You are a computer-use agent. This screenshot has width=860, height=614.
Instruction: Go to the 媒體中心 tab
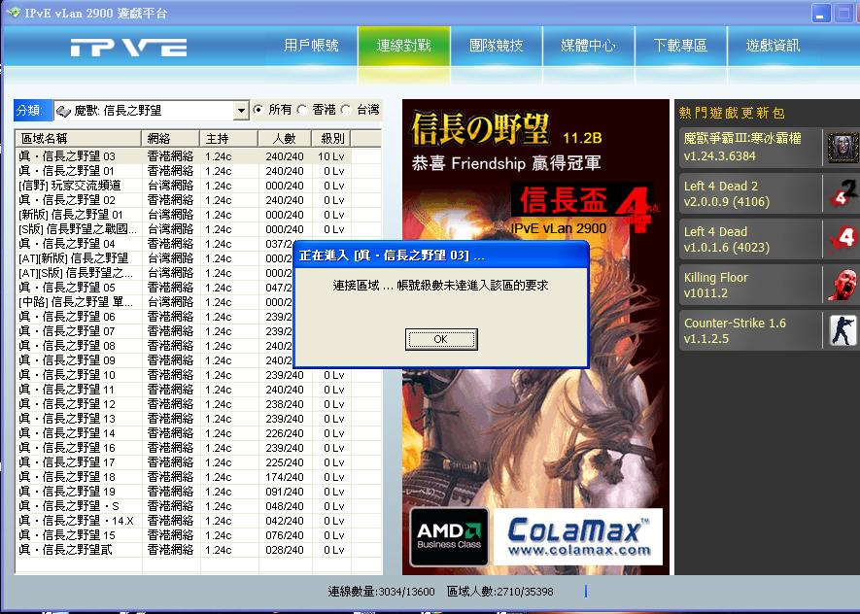[x=589, y=46]
